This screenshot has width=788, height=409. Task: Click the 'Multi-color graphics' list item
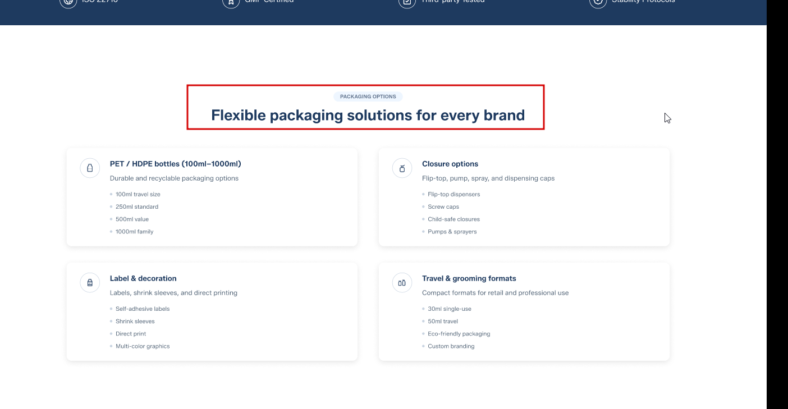[143, 346]
